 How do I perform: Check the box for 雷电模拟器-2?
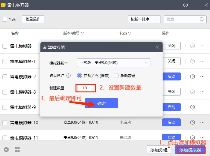pos(5,77)
